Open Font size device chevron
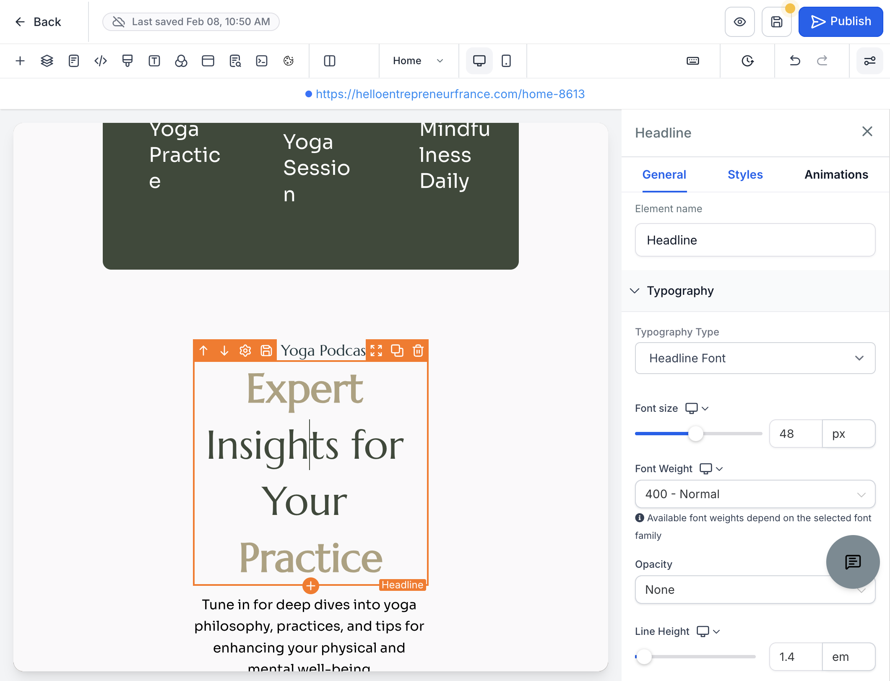 tap(705, 408)
